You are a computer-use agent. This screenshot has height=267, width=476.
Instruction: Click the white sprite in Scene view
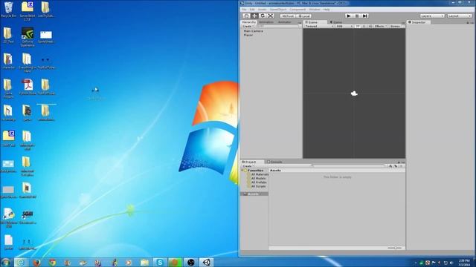(354, 93)
